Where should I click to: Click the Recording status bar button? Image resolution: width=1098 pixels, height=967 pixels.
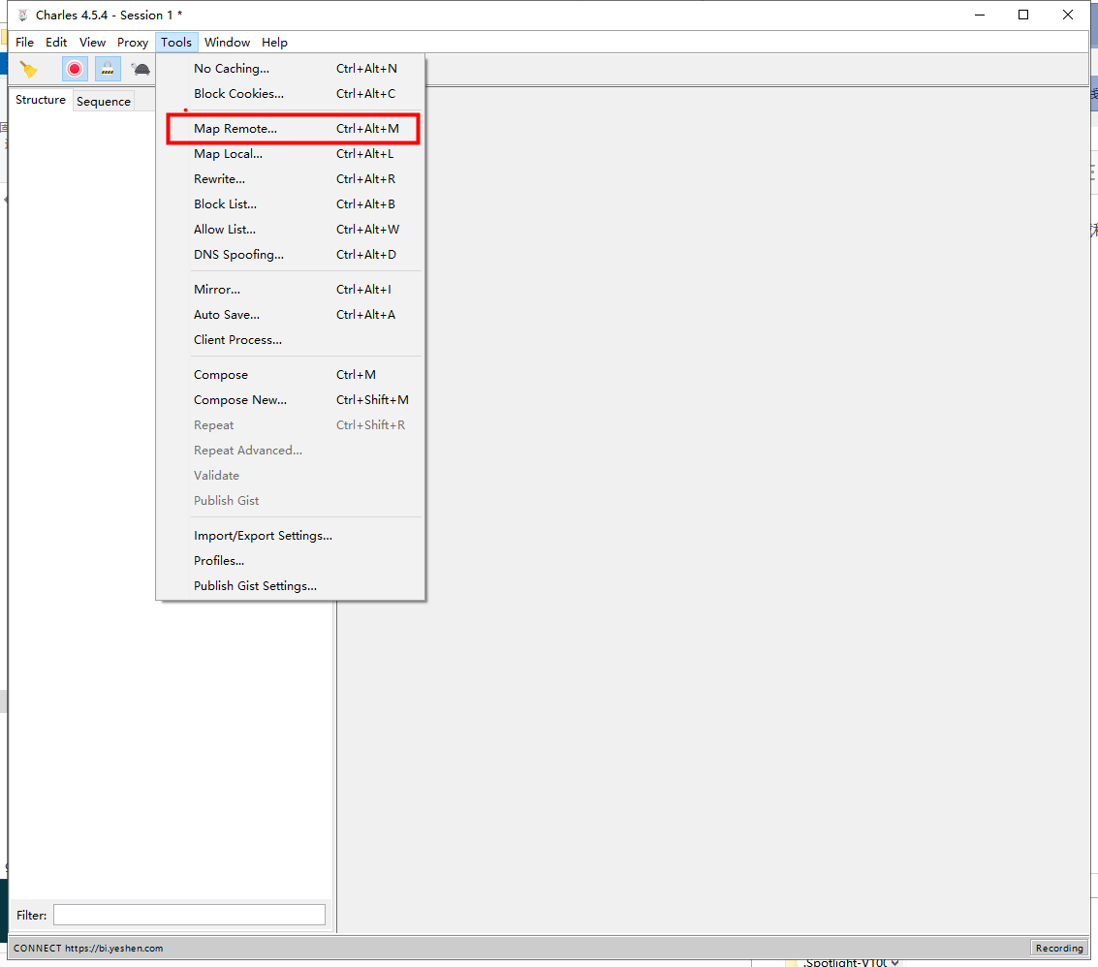[x=1059, y=948]
